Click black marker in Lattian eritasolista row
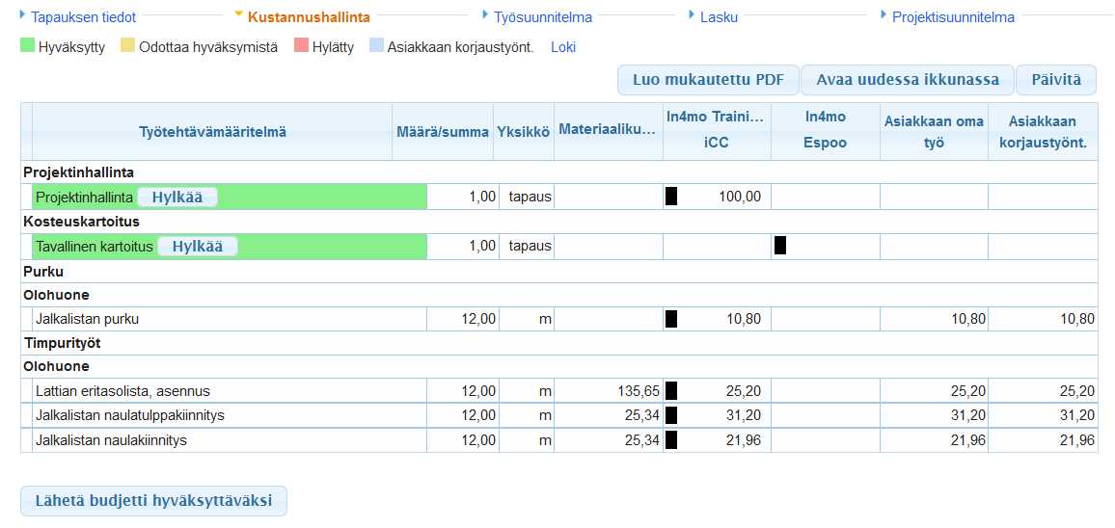This screenshot has width=1115, height=528. (671, 391)
